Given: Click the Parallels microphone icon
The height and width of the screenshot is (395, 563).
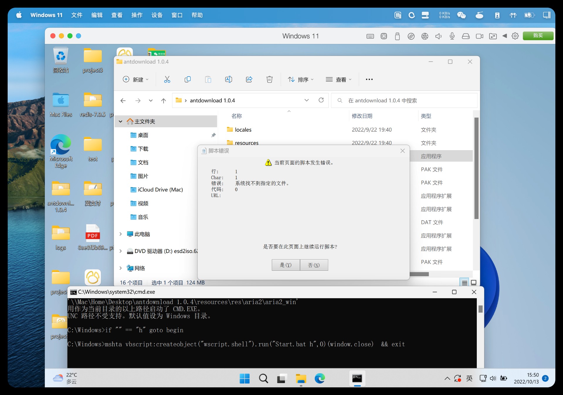Looking at the screenshot, I should click(452, 36).
